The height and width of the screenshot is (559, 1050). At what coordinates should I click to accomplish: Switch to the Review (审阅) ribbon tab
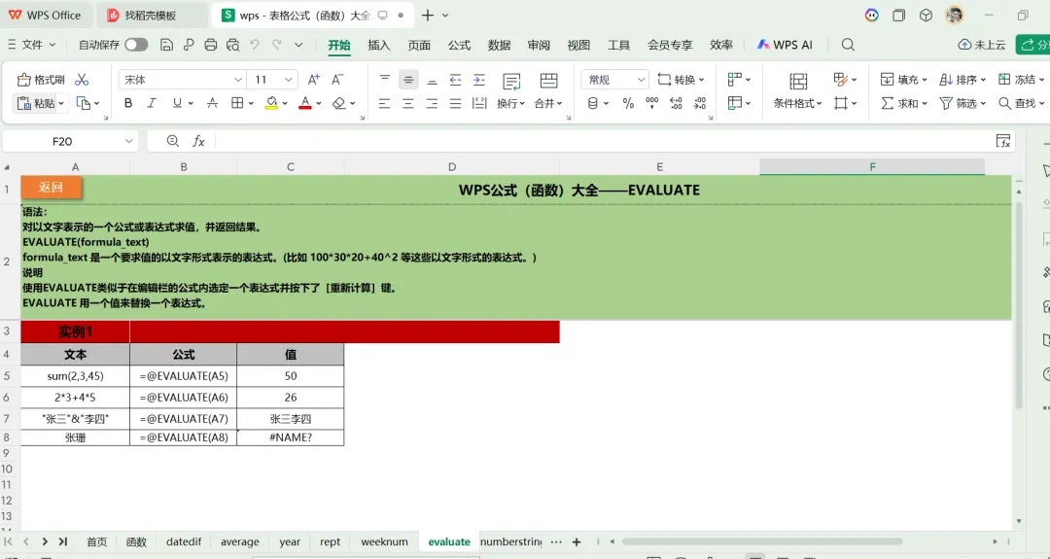point(539,45)
